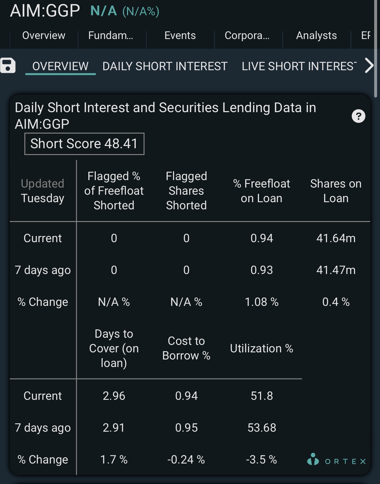
Task: Expand more sub-tabs with the right chevron
Action: pyautogui.click(x=369, y=66)
